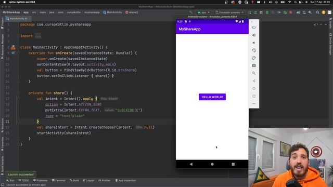
Task: Open Device Manager from the main toolbar
Action: click(304, 12)
